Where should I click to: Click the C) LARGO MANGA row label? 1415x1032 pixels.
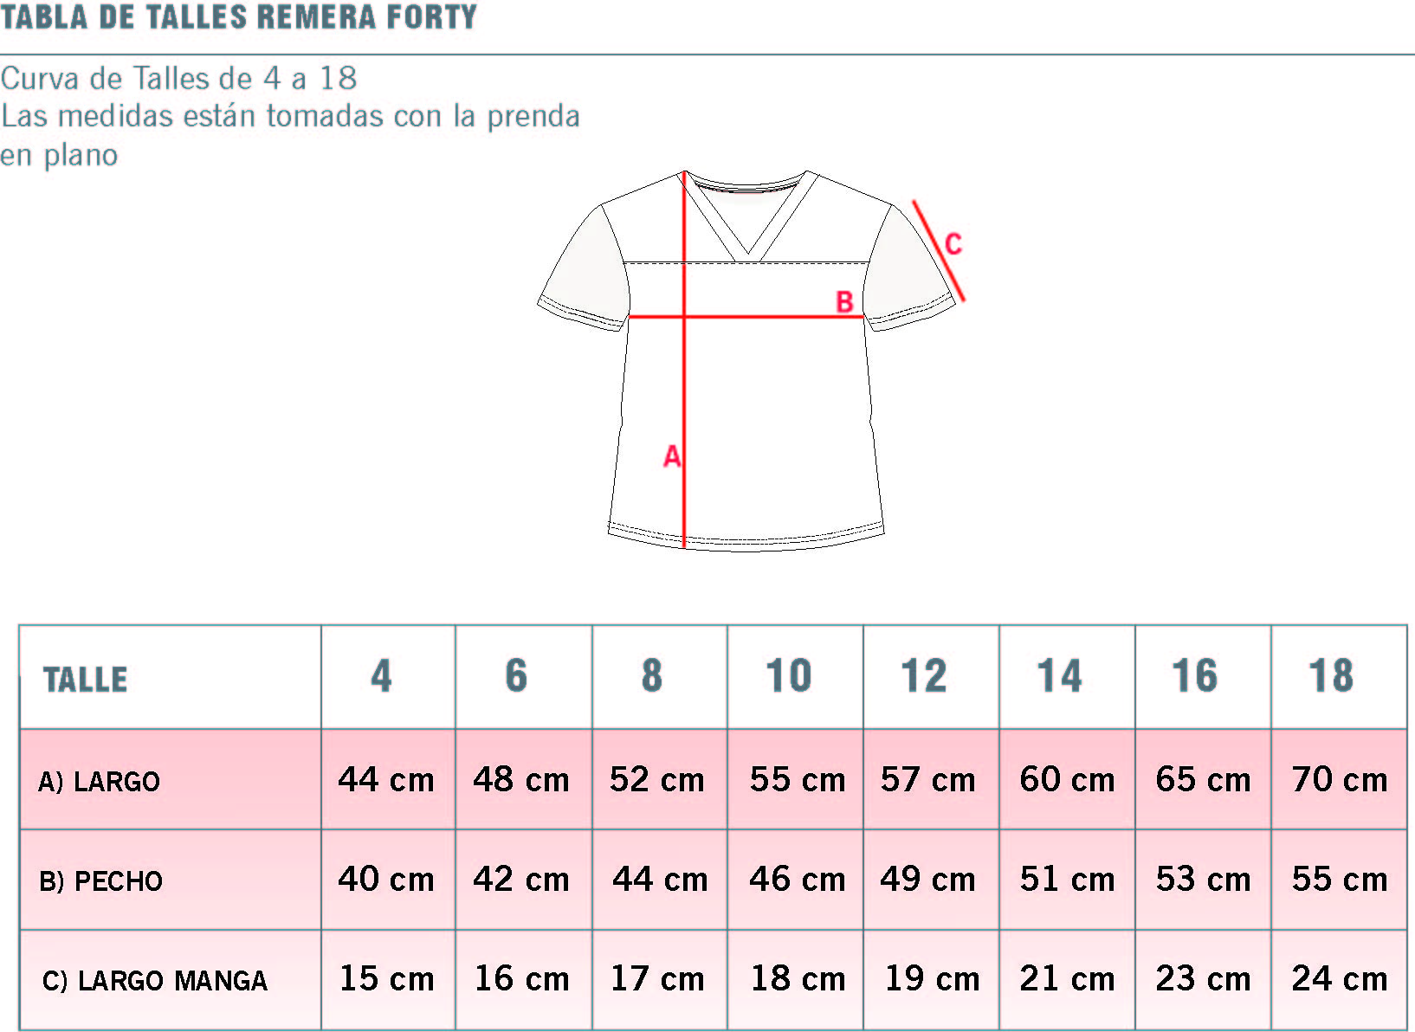pyautogui.click(x=155, y=980)
